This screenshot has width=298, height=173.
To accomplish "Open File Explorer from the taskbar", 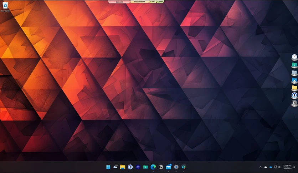I will [123, 167].
